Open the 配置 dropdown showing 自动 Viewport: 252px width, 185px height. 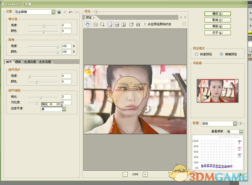pyautogui.click(x=219, y=123)
